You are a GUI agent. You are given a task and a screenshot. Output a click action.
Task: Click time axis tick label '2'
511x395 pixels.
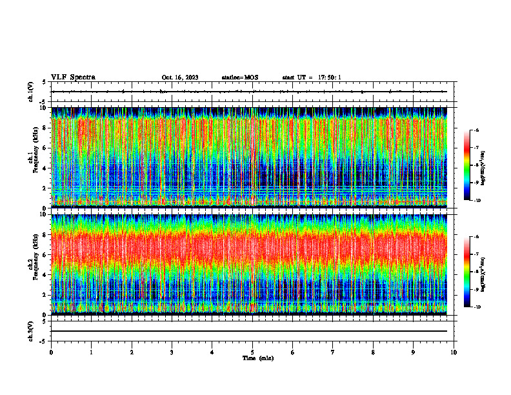click(x=132, y=352)
